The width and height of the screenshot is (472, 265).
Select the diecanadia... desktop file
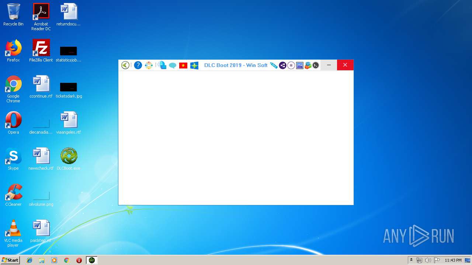[x=41, y=127]
